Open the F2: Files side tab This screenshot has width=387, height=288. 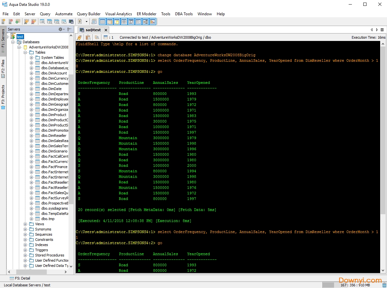[x=3, y=69]
